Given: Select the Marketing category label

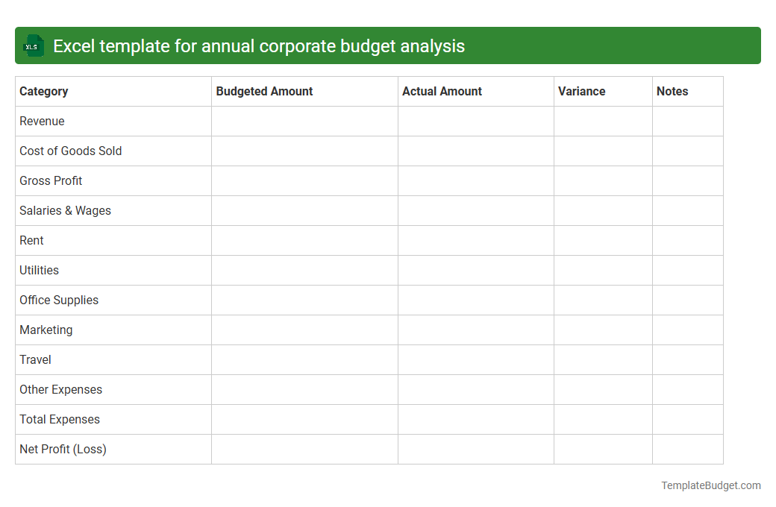Looking at the screenshot, I should pyautogui.click(x=46, y=330).
